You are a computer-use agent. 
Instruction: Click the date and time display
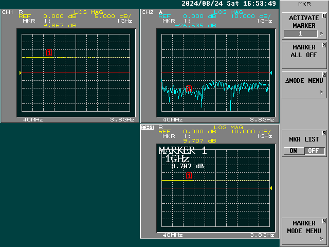228,4
